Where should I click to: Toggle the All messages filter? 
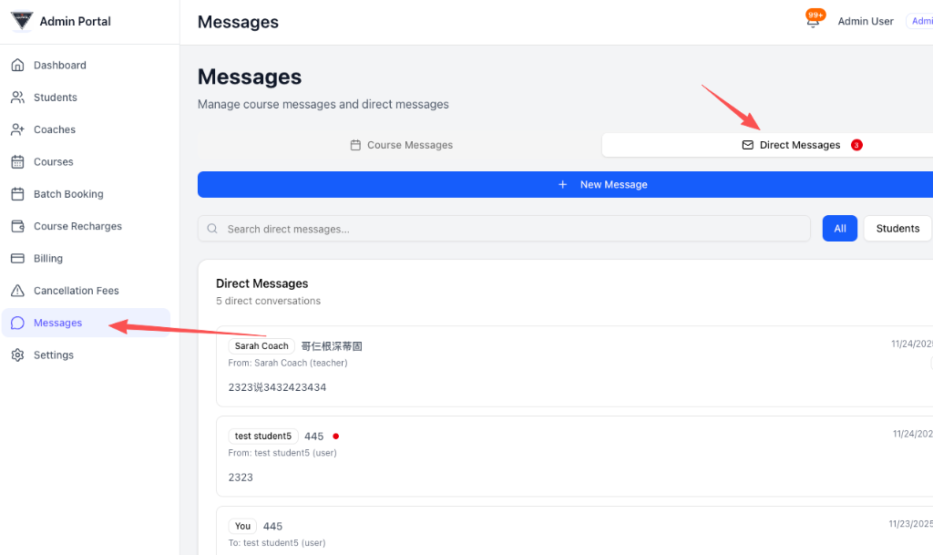pos(839,228)
